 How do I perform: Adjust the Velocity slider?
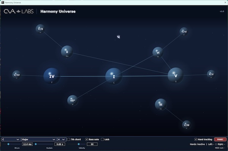click(x=77, y=144)
